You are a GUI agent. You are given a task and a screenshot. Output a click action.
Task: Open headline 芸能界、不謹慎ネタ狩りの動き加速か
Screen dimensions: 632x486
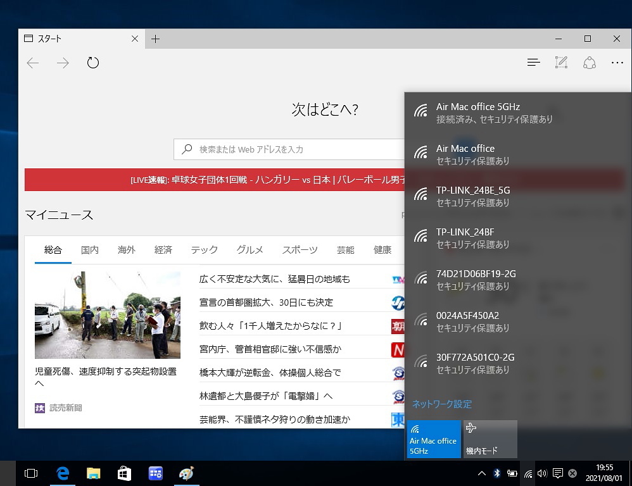coord(275,419)
